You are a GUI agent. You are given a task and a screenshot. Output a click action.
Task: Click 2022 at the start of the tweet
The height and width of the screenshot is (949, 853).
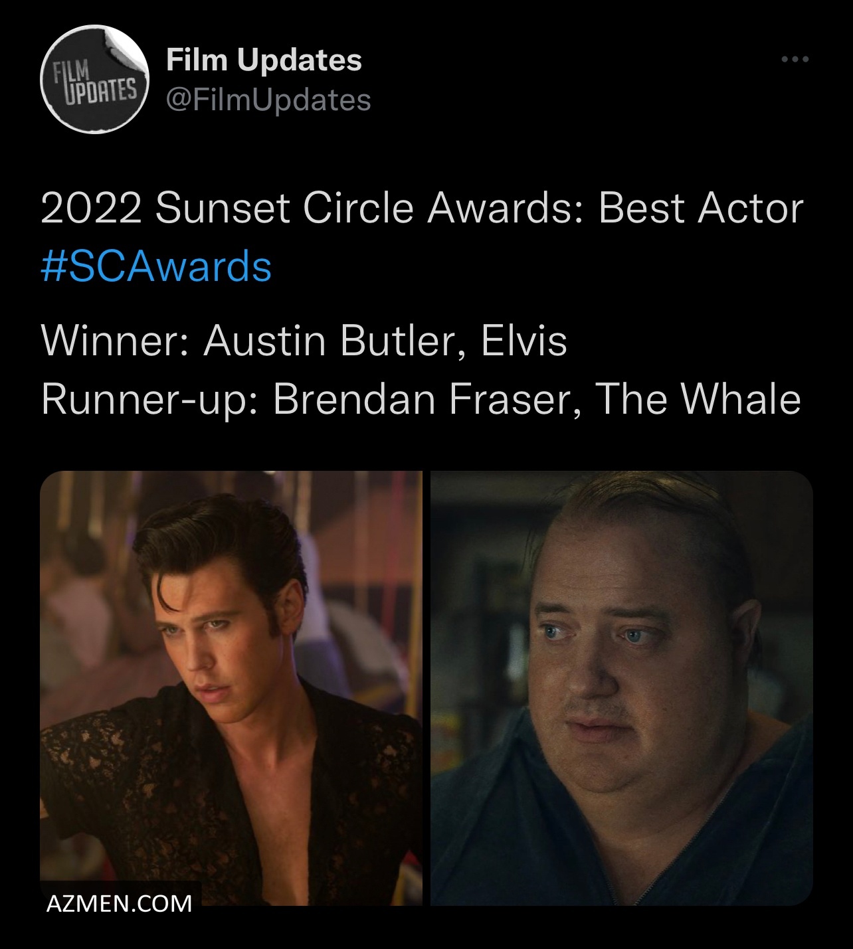91,209
